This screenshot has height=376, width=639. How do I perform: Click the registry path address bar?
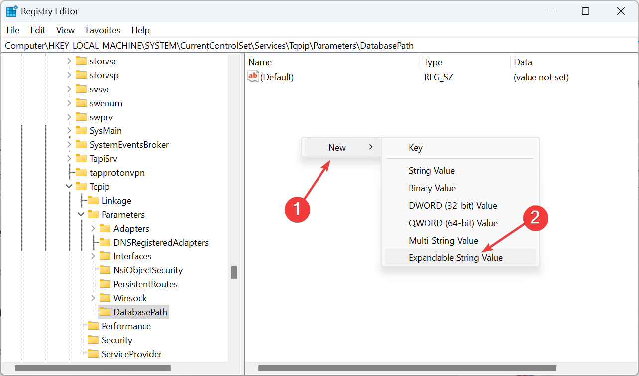click(x=319, y=46)
